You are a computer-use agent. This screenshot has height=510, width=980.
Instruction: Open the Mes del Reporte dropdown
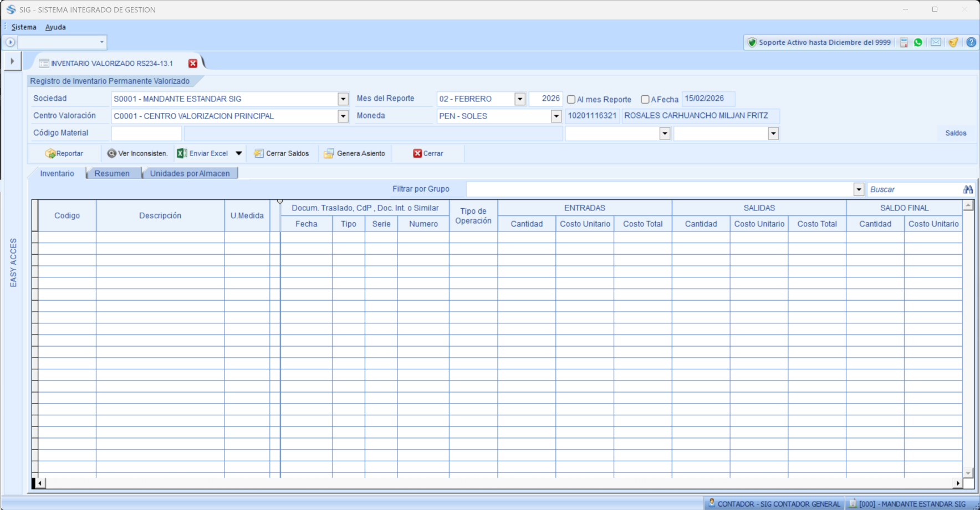(519, 99)
